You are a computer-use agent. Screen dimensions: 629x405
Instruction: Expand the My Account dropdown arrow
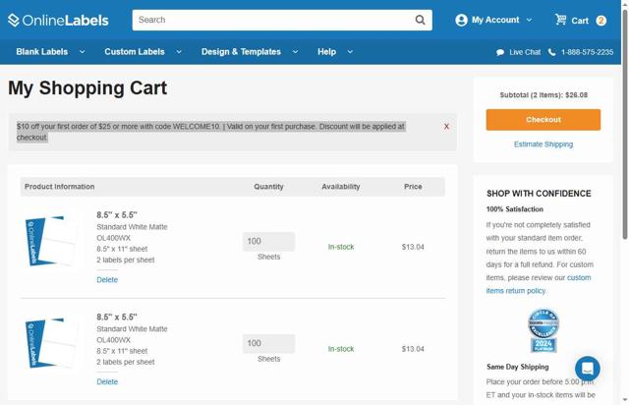click(529, 20)
